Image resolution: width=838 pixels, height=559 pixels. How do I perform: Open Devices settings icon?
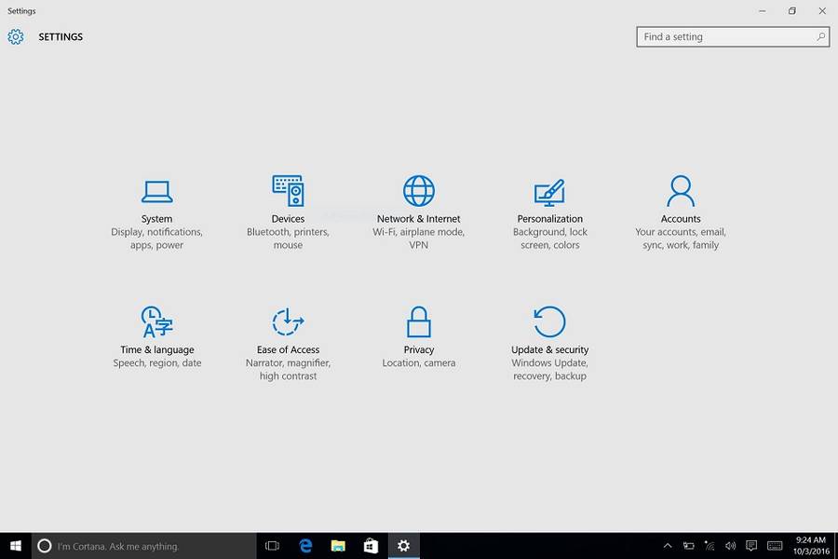[x=288, y=190]
